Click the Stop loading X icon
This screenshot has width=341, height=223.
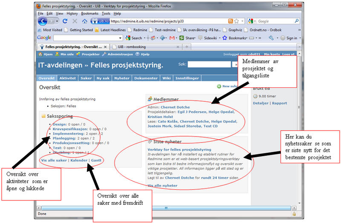pos(75,21)
